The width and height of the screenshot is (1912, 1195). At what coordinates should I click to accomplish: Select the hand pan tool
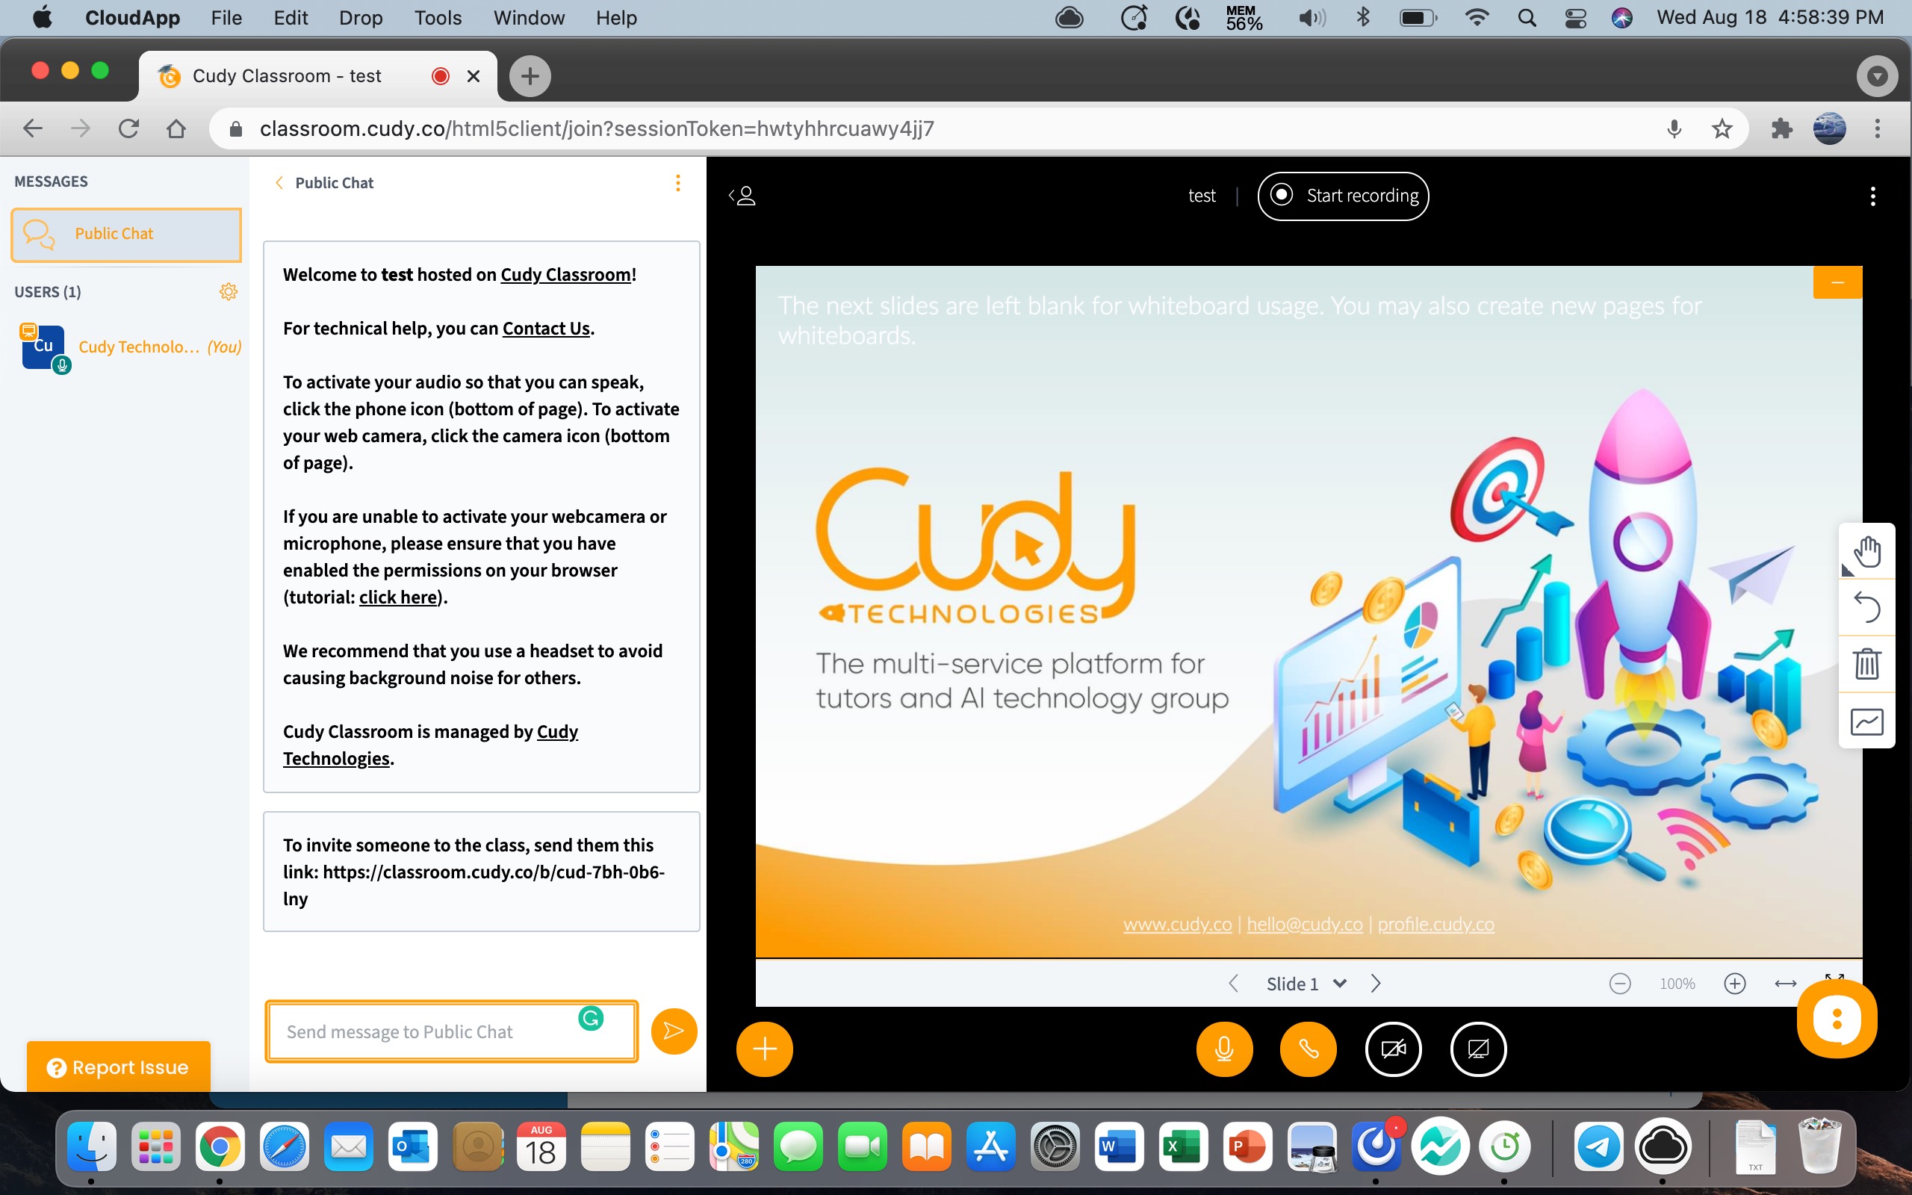tap(1866, 552)
